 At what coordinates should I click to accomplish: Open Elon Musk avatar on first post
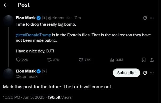8,21
